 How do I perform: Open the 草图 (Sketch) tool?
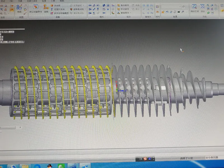pyautogui.click(x=19, y=8)
